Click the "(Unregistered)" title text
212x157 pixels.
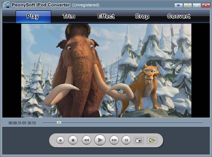coord(86,5)
